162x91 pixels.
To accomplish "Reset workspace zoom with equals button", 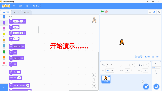I will pyautogui.click(x=94, y=86).
